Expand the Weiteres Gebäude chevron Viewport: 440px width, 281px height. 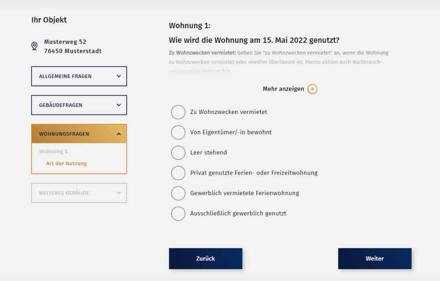point(119,193)
